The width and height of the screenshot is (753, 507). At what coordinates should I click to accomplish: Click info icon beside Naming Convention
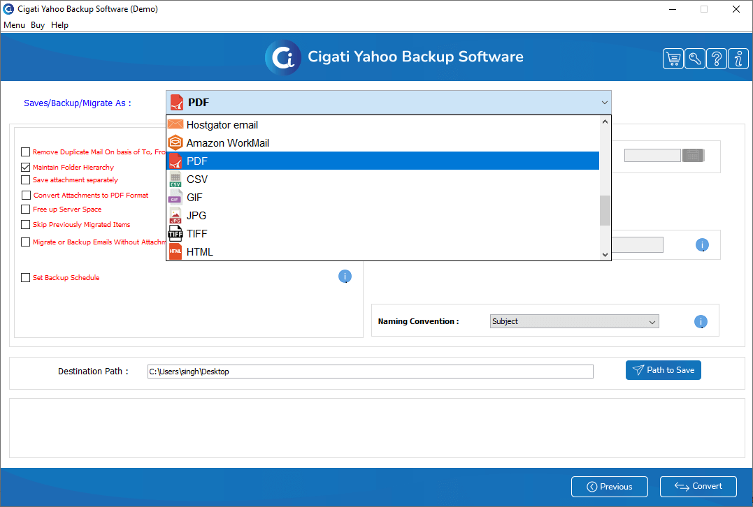point(701,321)
